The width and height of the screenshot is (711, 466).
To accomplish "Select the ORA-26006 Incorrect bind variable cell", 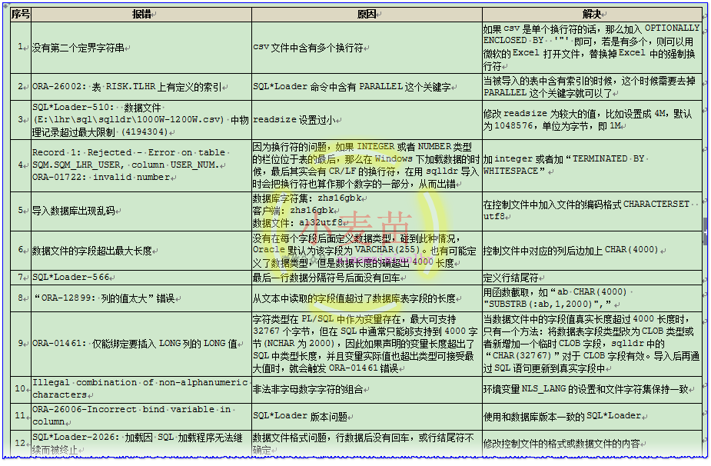I will pos(141,416).
